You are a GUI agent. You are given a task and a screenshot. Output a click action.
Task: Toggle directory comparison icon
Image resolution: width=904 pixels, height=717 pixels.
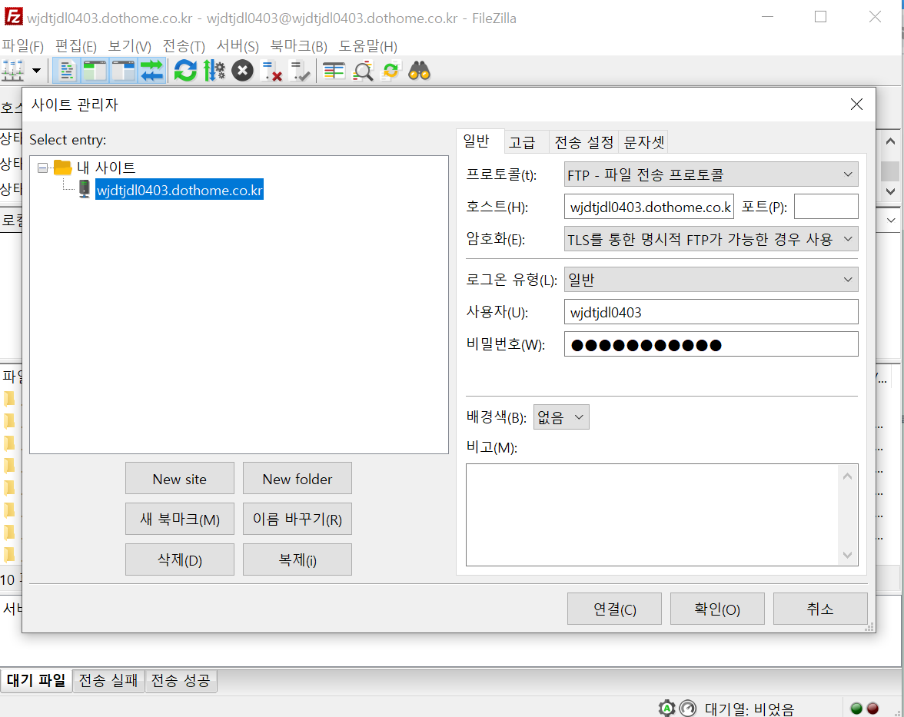coord(363,71)
